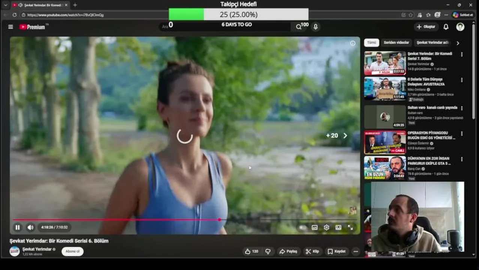Image resolution: width=479 pixels, height=270 pixels.
Task: Enter fullscreen mode in the player
Action: [350, 227]
